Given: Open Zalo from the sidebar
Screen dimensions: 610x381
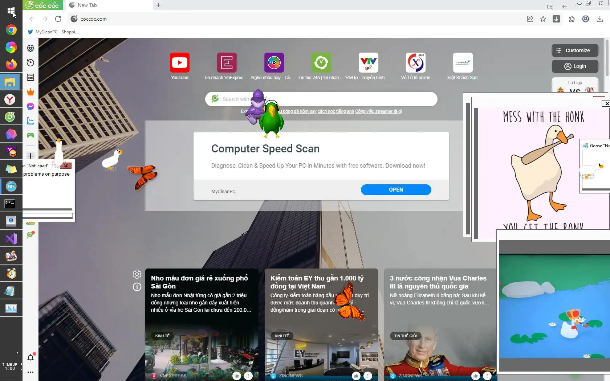Looking at the screenshot, I should pyautogui.click(x=30, y=120).
